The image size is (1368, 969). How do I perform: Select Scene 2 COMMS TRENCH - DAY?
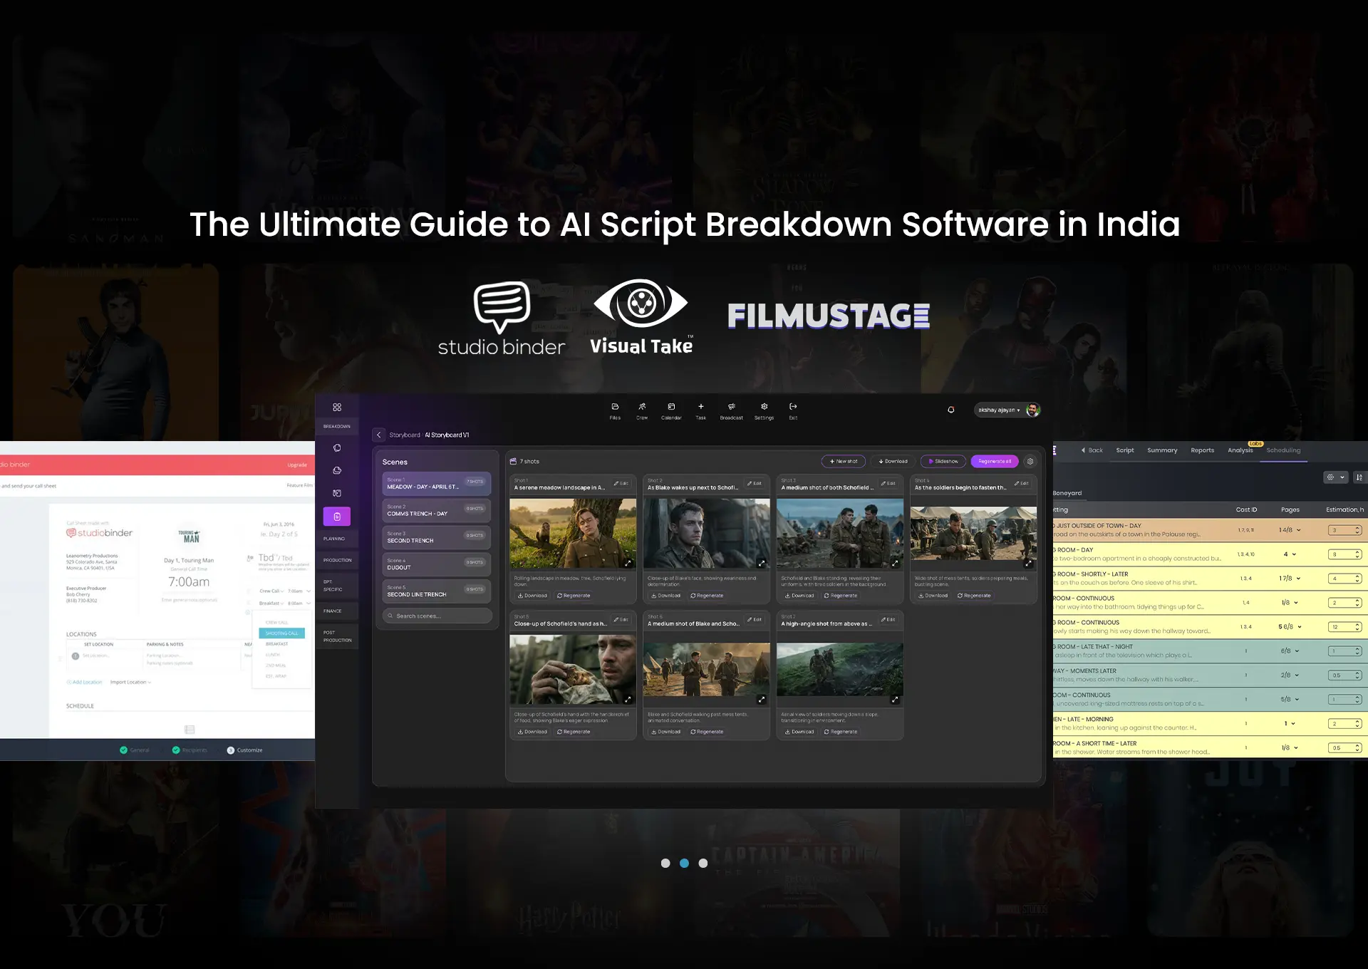click(x=437, y=510)
